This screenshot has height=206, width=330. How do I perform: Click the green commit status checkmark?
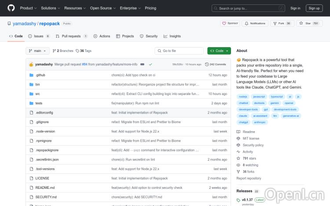pyautogui.click(x=150, y=64)
